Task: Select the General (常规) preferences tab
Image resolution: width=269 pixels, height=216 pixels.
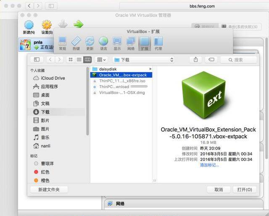Action: coord(63,44)
